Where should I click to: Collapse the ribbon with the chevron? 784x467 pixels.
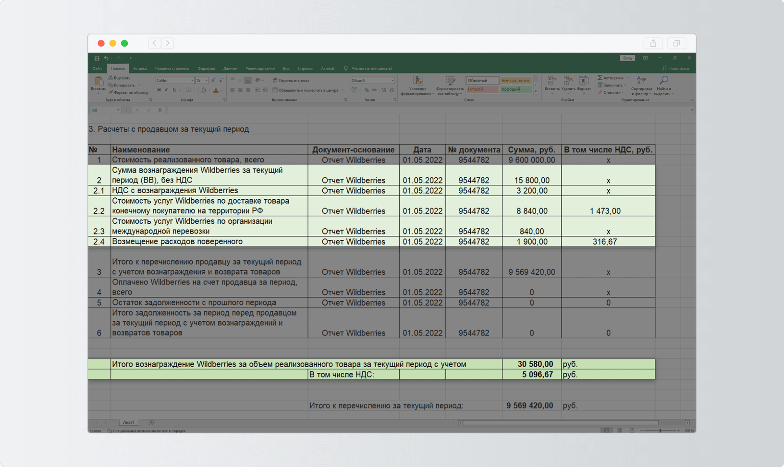pyautogui.click(x=692, y=100)
